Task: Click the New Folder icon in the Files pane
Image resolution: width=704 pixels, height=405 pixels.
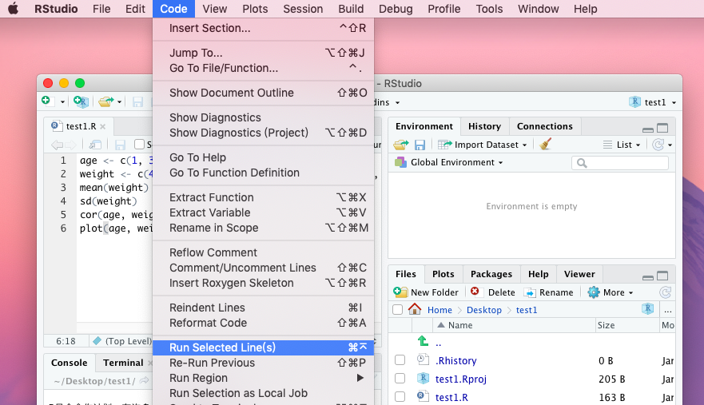Action: (400, 292)
